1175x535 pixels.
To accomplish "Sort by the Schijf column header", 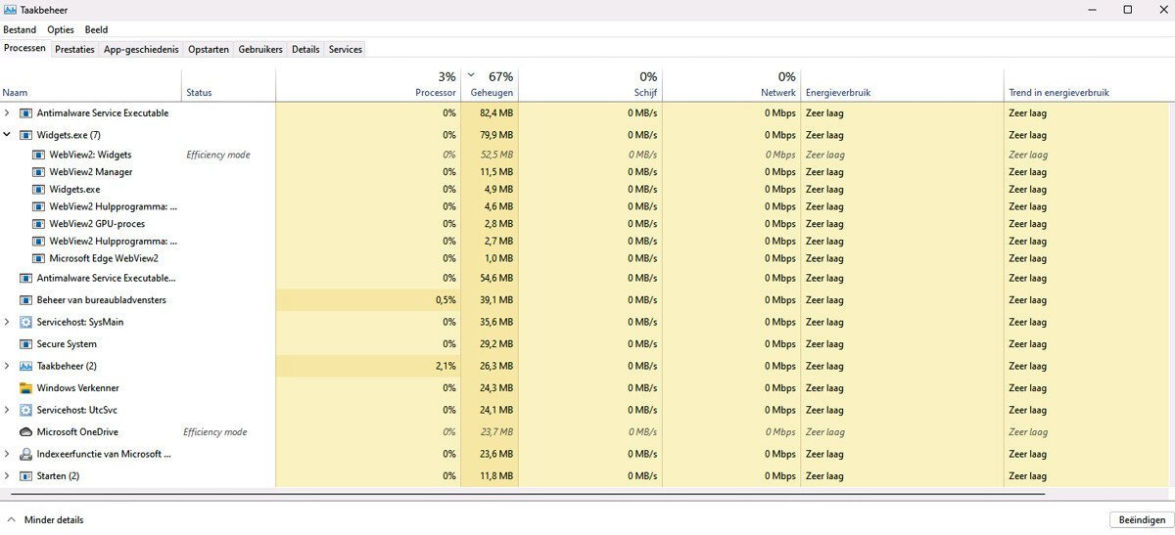I will coord(590,85).
